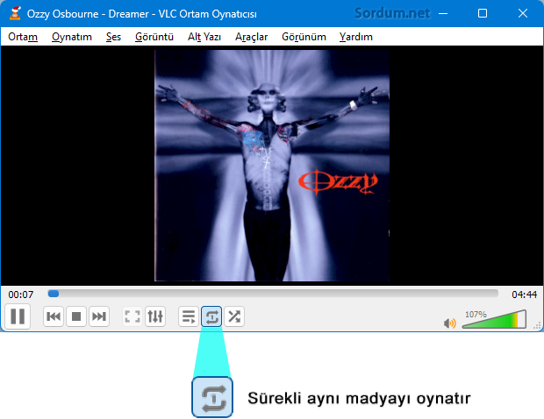Click the Ozzy album cover art
Viewport: 544px width, 419px height.
click(272, 166)
